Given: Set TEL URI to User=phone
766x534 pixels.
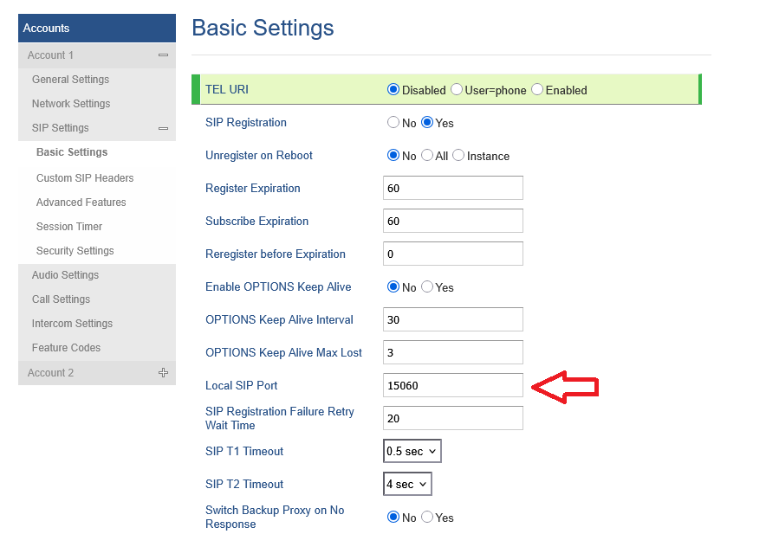Looking at the screenshot, I should (x=457, y=90).
